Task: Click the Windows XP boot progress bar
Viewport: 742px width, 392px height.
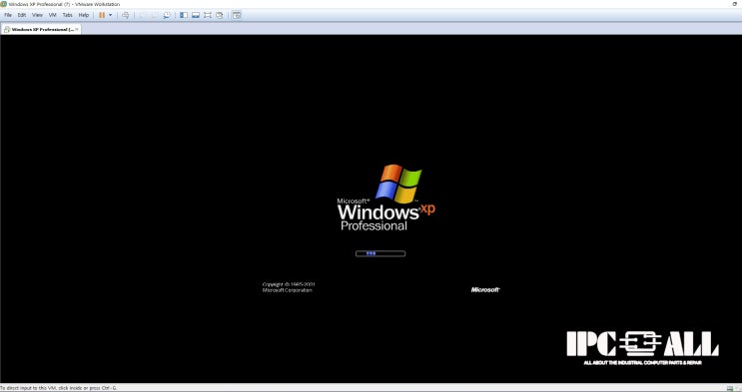Action: pyautogui.click(x=380, y=253)
